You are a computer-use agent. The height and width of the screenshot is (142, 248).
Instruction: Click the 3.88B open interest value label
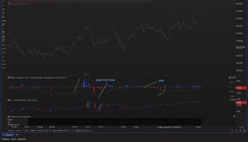pyautogui.click(x=241, y=103)
